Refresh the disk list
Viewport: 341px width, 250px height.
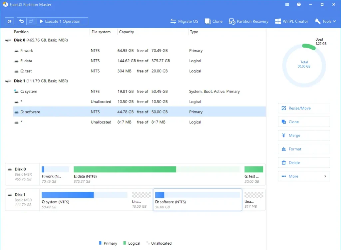[x=9, y=21]
